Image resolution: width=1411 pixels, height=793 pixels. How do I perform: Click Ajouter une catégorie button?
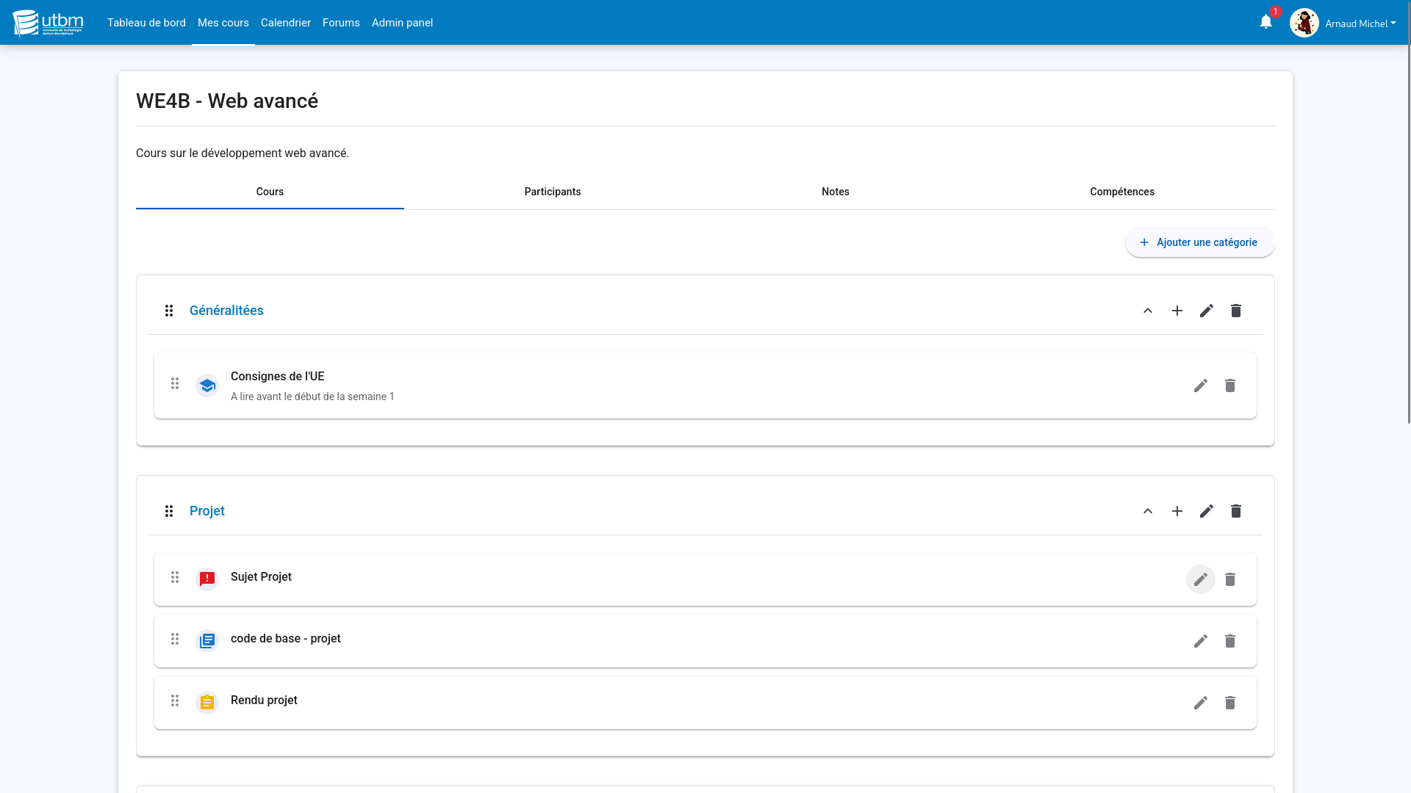[x=1199, y=242]
